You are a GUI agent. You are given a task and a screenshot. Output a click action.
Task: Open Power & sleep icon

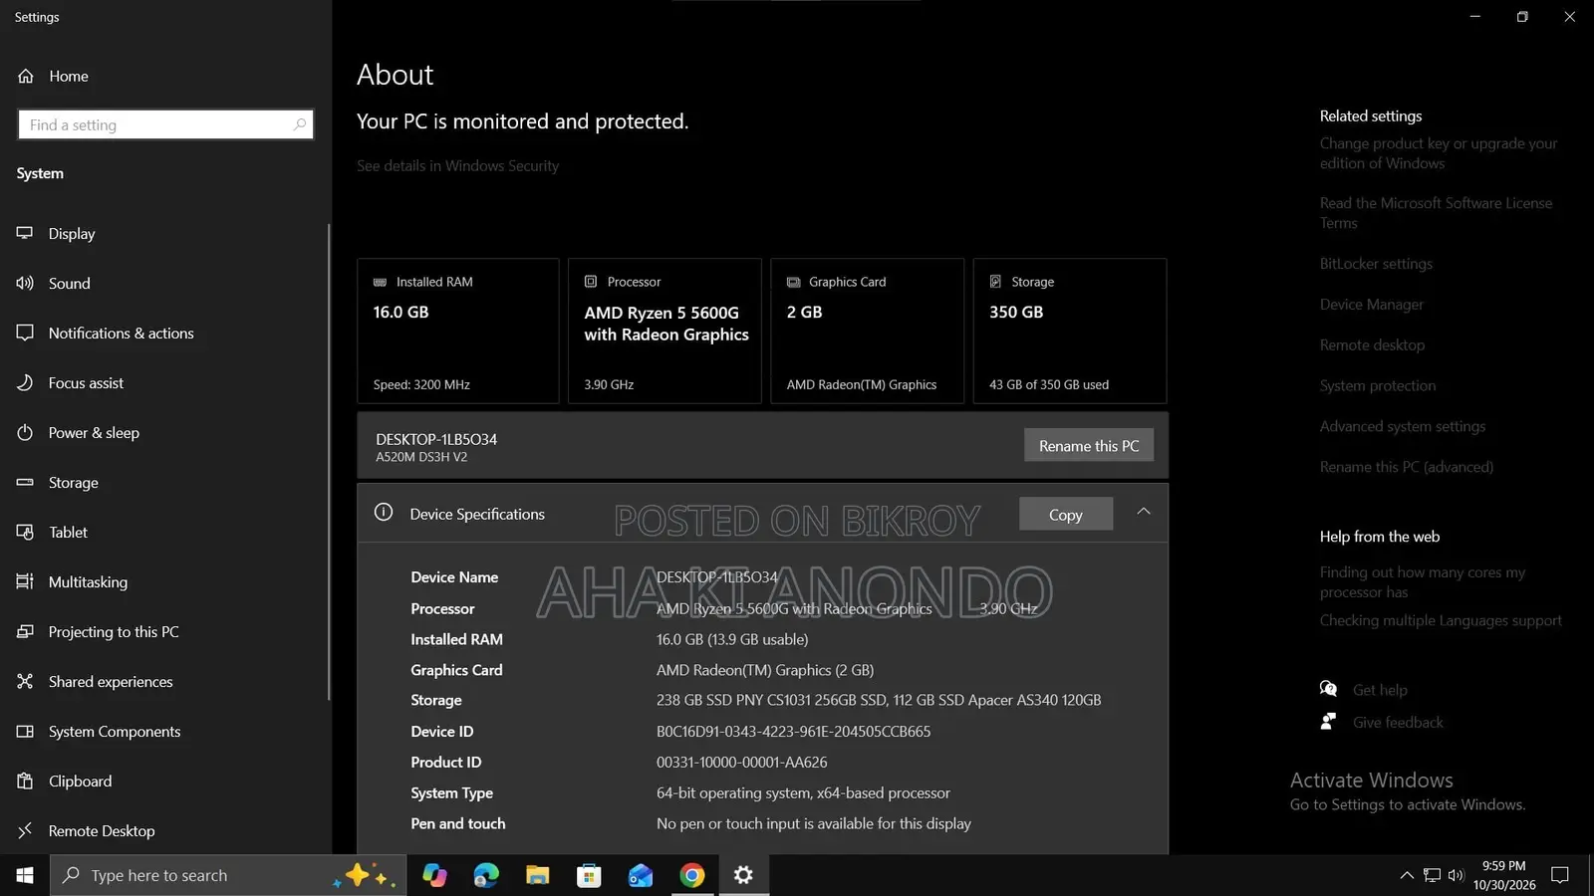coord(25,432)
